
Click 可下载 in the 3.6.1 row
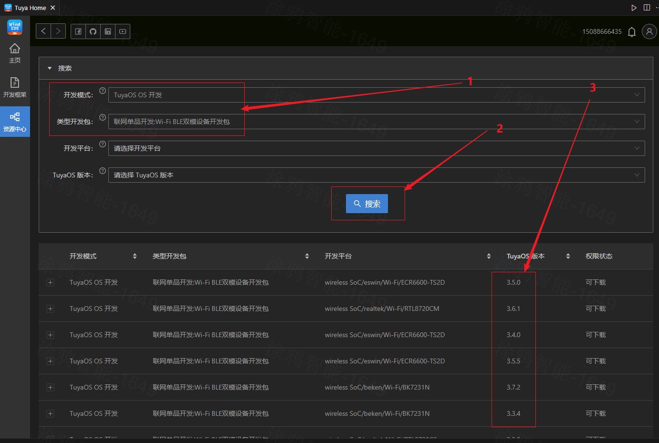596,309
